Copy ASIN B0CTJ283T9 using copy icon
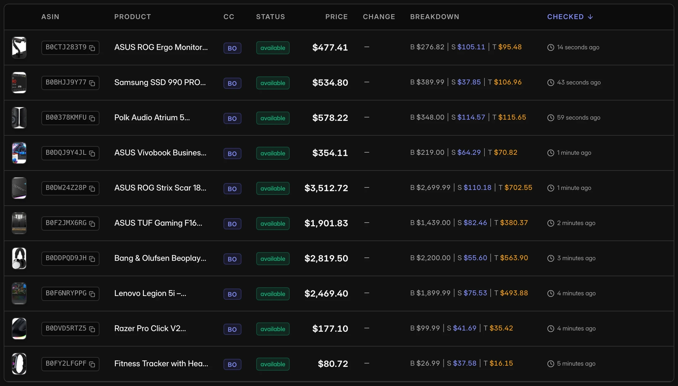Screen dimensions: 678x386 (92, 48)
